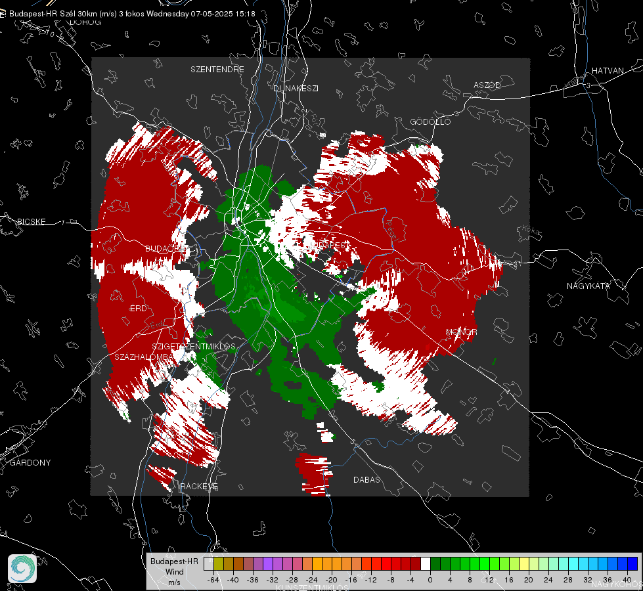The width and height of the screenshot is (643, 591).
Task: Click the DUNAKESZI city label
Action: [296, 88]
